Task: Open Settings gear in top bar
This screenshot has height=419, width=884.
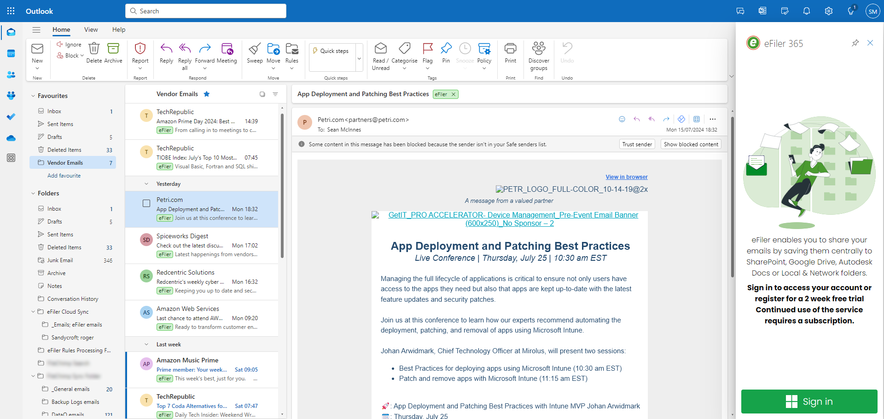Action: pos(829,11)
